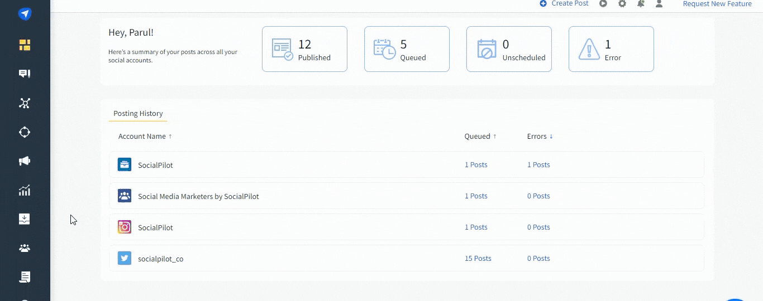The width and height of the screenshot is (763, 301).
Task: Open the Dashboard icon in sidebar
Action: [25, 45]
